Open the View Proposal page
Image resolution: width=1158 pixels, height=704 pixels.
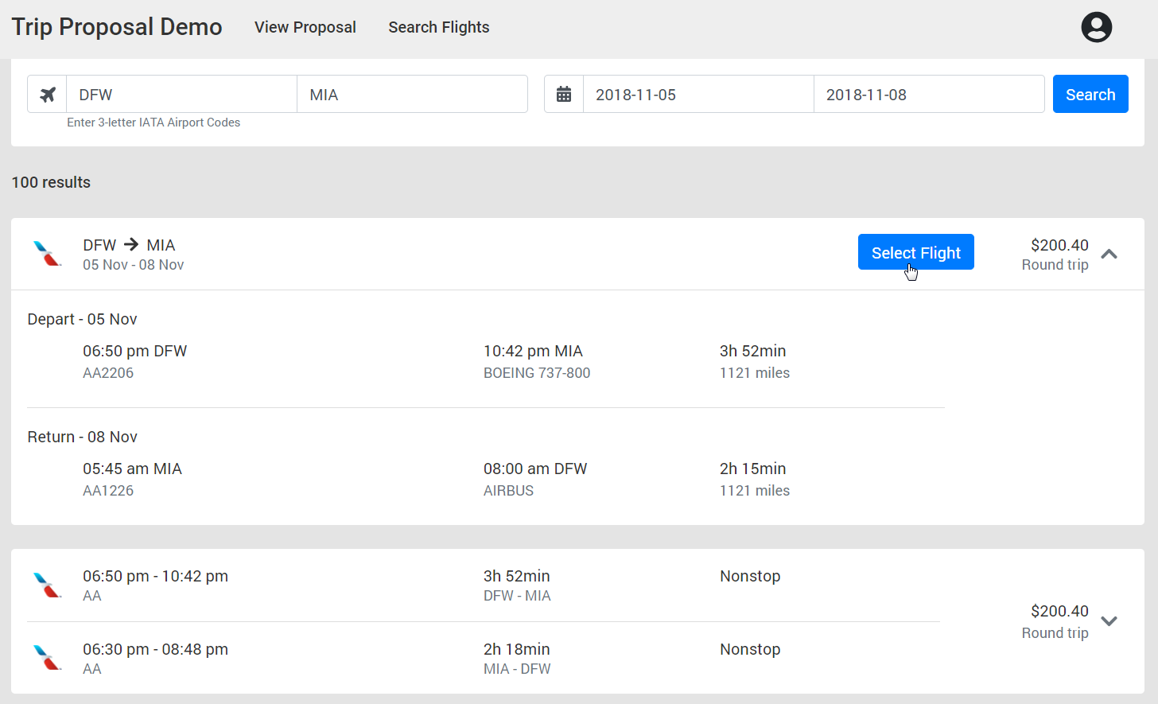[305, 27]
